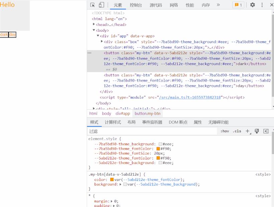
Task: Open the /src/main.ts script link
Action: 190,97
